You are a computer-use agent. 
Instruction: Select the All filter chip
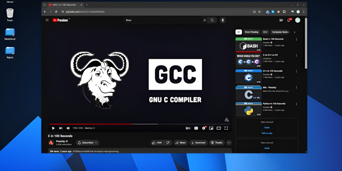click(x=239, y=32)
